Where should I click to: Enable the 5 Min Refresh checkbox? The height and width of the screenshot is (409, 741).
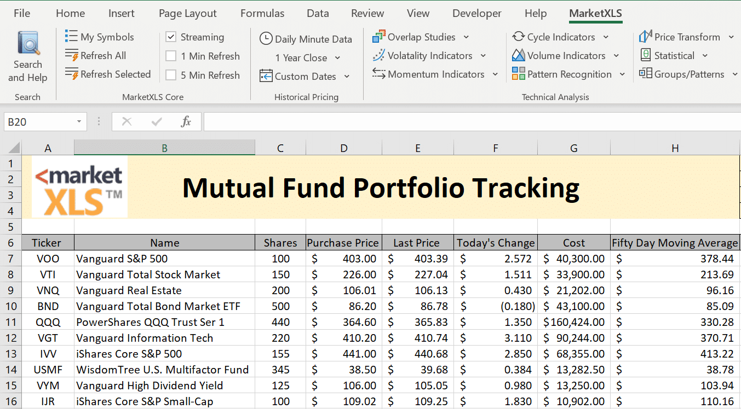(x=171, y=75)
